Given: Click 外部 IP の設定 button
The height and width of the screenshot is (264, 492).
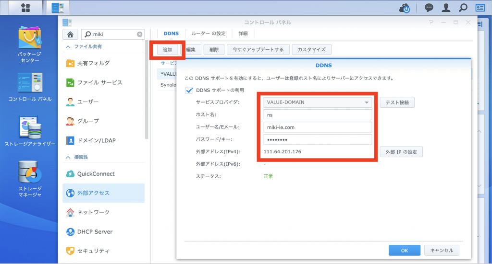Looking at the screenshot, I should click(x=401, y=152).
